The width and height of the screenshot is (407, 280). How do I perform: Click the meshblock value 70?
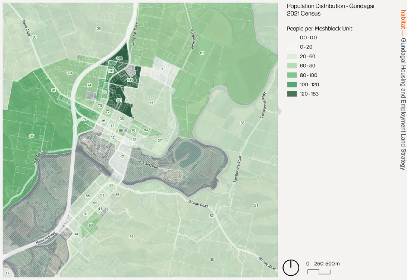(x=133, y=130)
